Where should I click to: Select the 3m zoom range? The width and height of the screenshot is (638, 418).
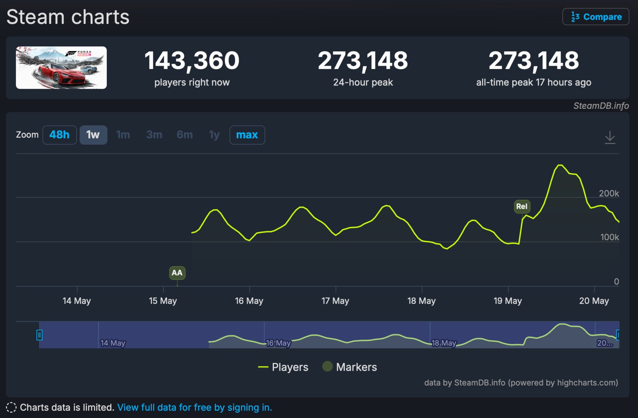[154, 135]
